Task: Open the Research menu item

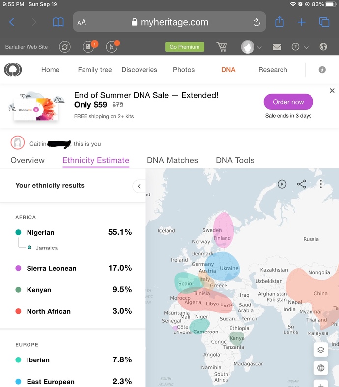Action: tap(273, 70)
